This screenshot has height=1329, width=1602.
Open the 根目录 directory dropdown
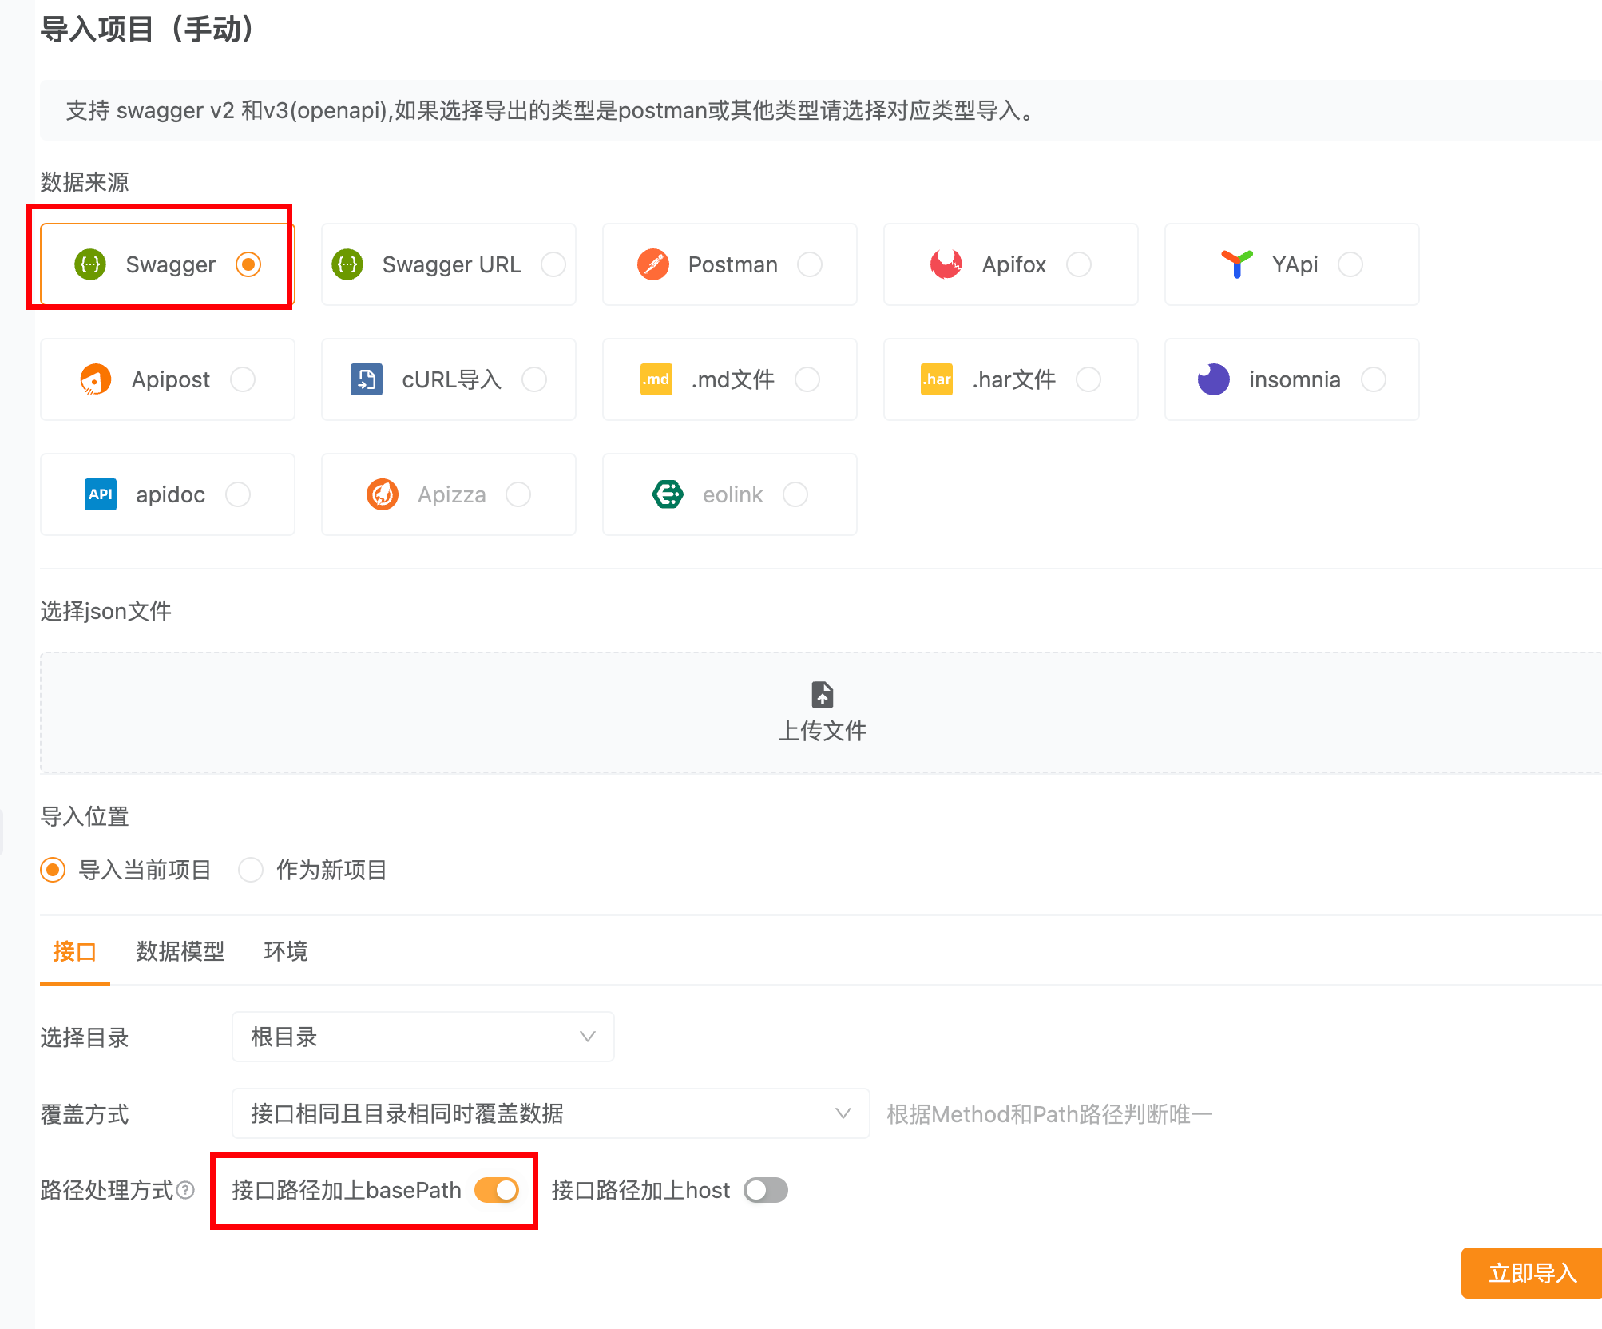point(423,1037)
